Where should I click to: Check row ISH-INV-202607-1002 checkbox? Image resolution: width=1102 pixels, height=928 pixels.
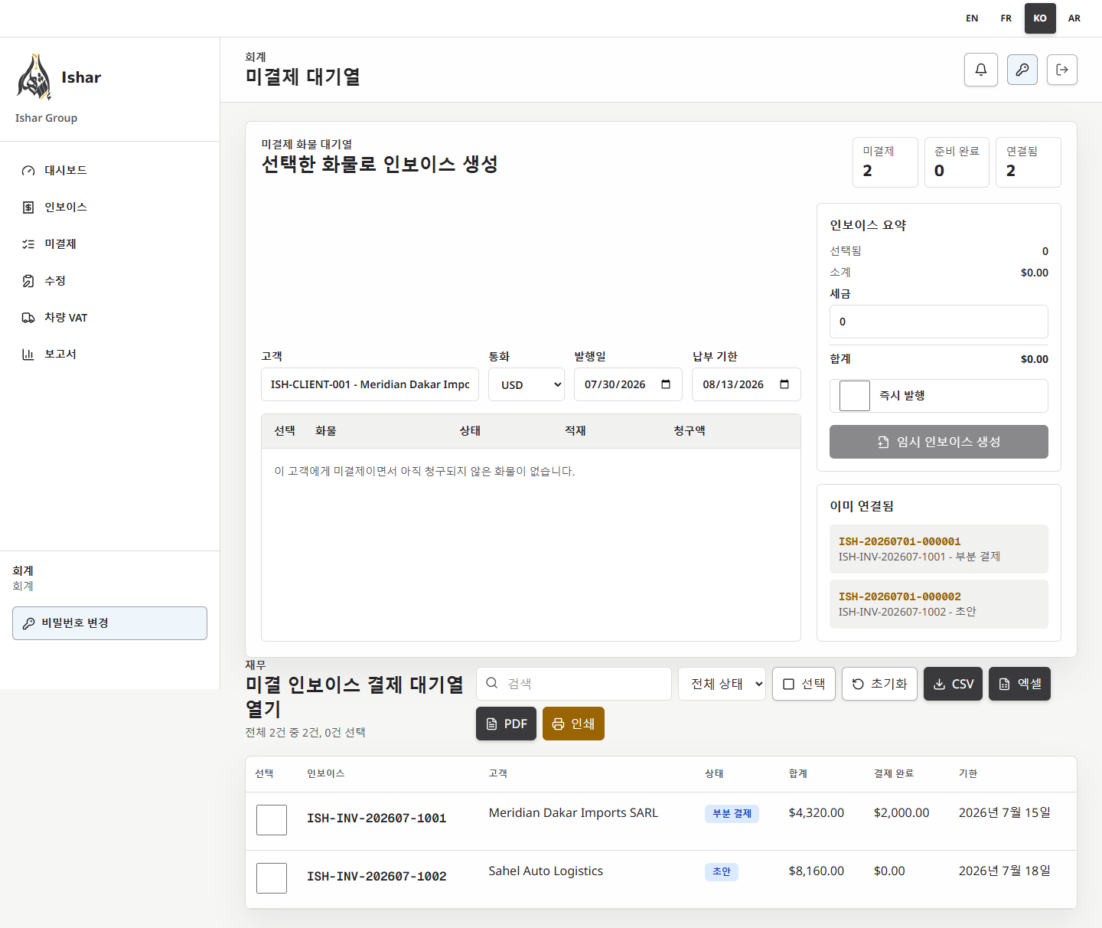[272, 878]
